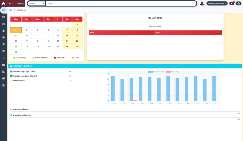Select Sunday date 22 in calendar
Image resolution: width=243 pixels, height=141 pixels.
pyautogui.click(x=77, y=41)
